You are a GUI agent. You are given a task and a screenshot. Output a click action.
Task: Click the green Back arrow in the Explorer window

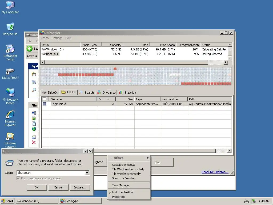point(30,49)
